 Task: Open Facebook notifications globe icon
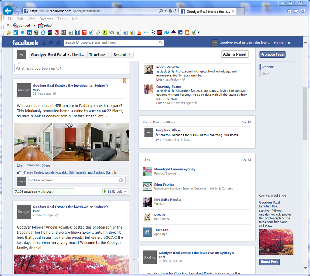coord(58,43)
